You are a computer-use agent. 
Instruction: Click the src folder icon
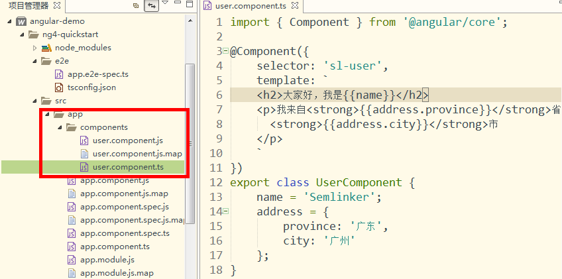(46, 101)
